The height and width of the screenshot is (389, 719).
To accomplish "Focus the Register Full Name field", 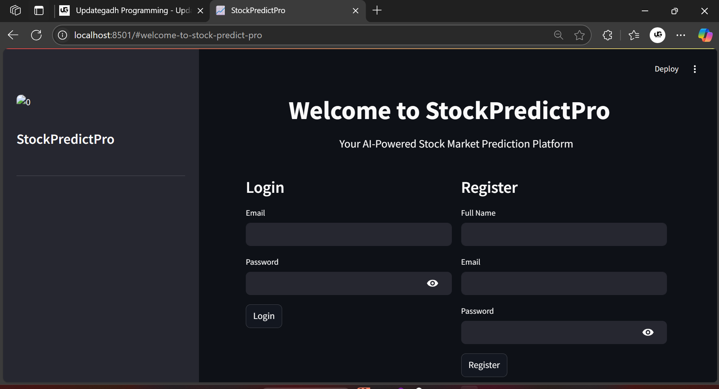I will coord(564,234).
